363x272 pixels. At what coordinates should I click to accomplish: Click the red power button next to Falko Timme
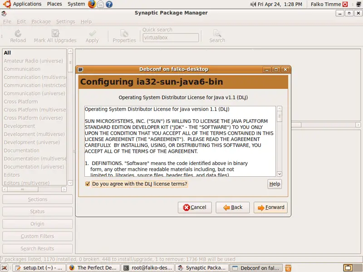(x=345, y=4)
